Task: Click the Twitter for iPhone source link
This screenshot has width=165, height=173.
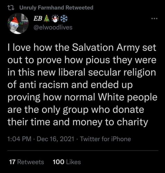Action: [105, 139]
